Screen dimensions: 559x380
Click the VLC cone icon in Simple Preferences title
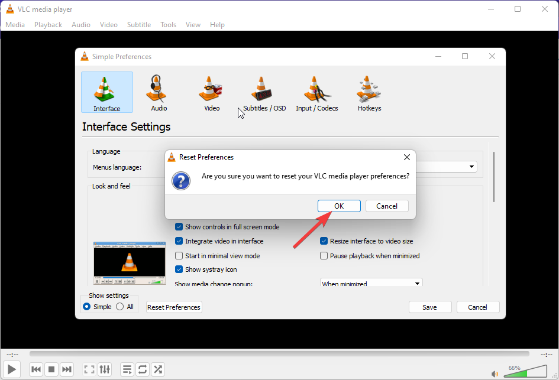(x=85, y=56)
